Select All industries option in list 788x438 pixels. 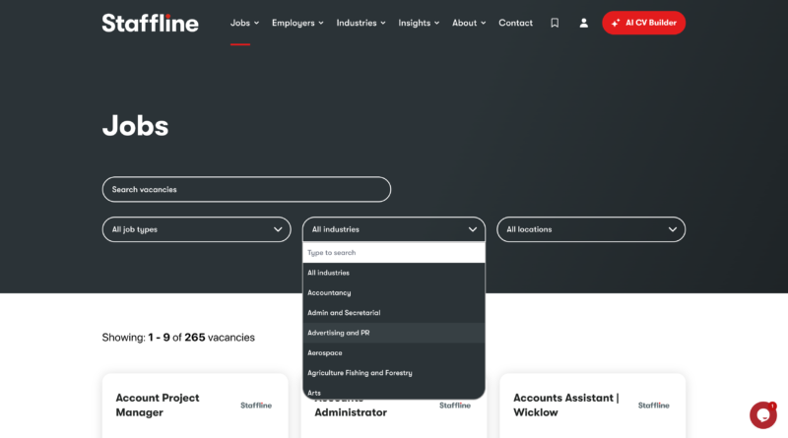tap(393, 273)
